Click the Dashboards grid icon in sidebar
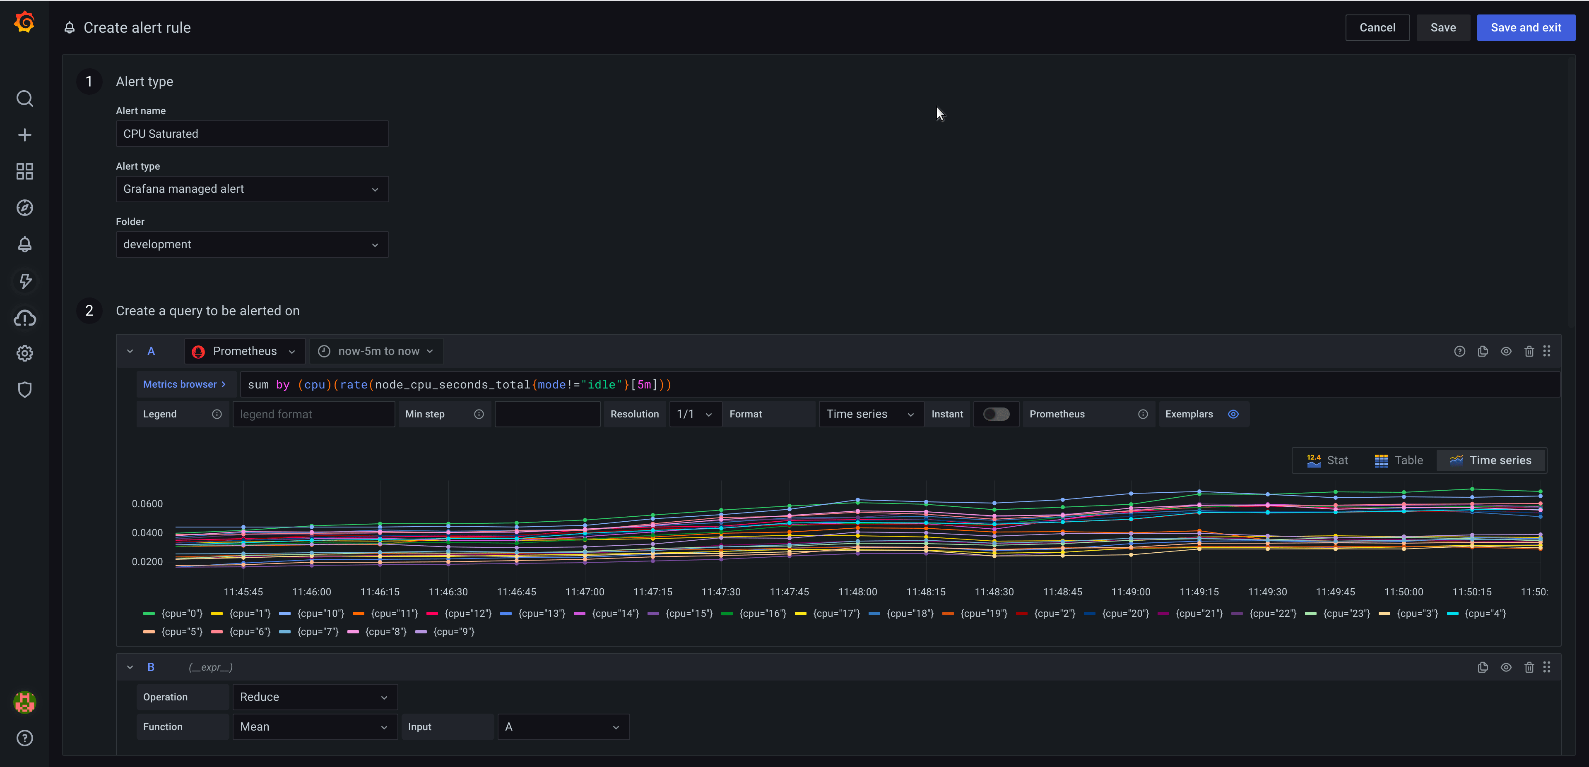Screen dimensions: 1589x767 25,171
